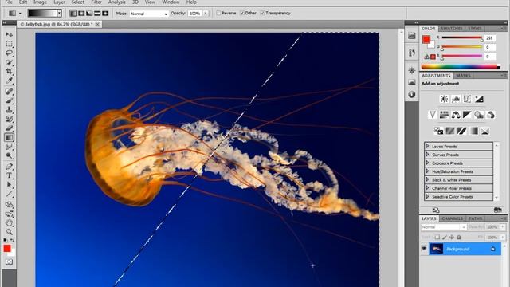Open the gradient Mode dropdown
The height and width of the screenshot is (287, 510).
point(149,14)
